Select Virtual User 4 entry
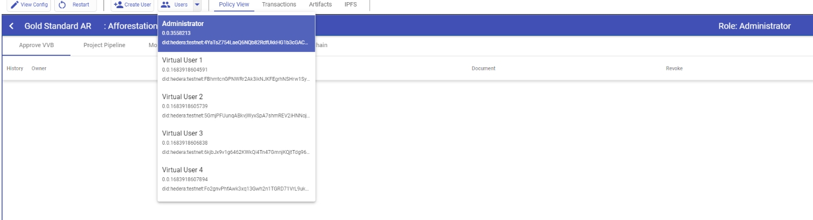The image size is (813, 220). point(236,179)
